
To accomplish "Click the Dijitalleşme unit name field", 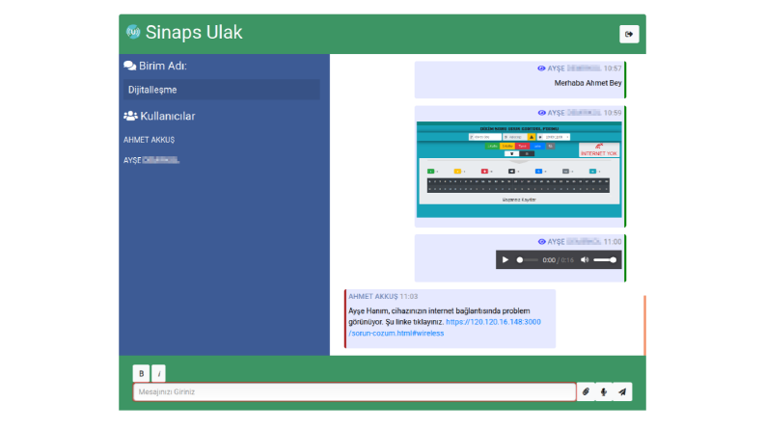I will [x=222, y=90].
